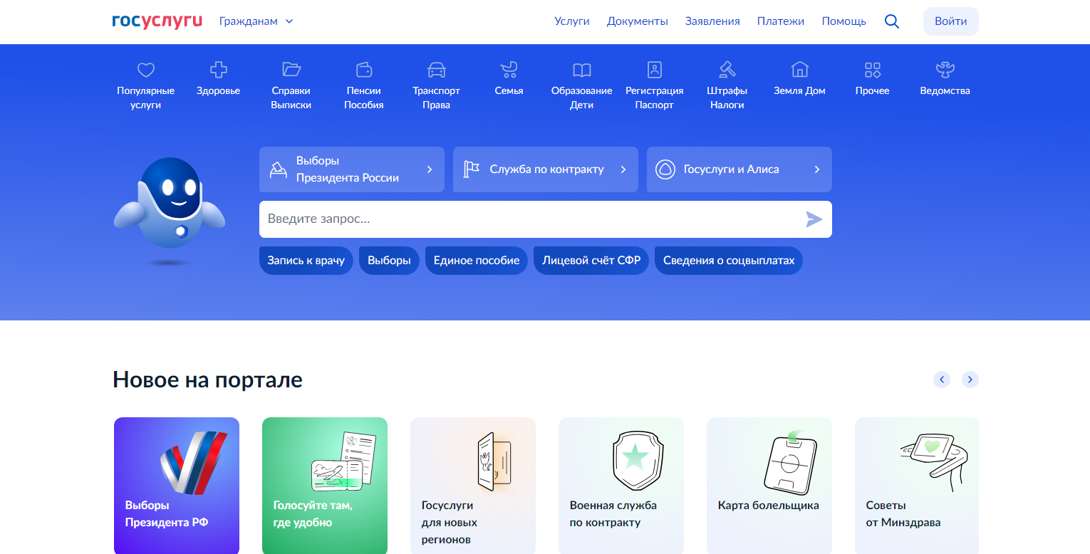Open the Помощь menu item
1090x554 pixels.
844,21
